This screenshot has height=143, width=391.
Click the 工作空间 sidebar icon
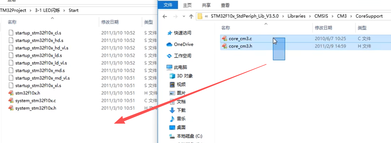169,56
